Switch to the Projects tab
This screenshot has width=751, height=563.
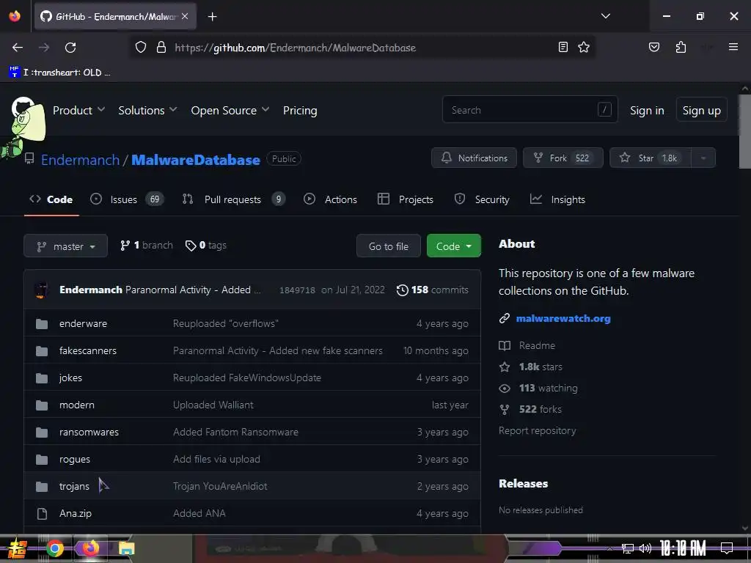tap(405, 199)
